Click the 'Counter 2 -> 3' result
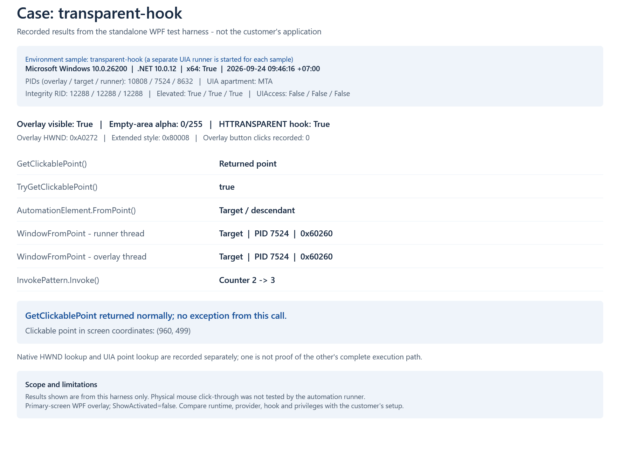This screenshot has width=620, height=452. (247, 280)
